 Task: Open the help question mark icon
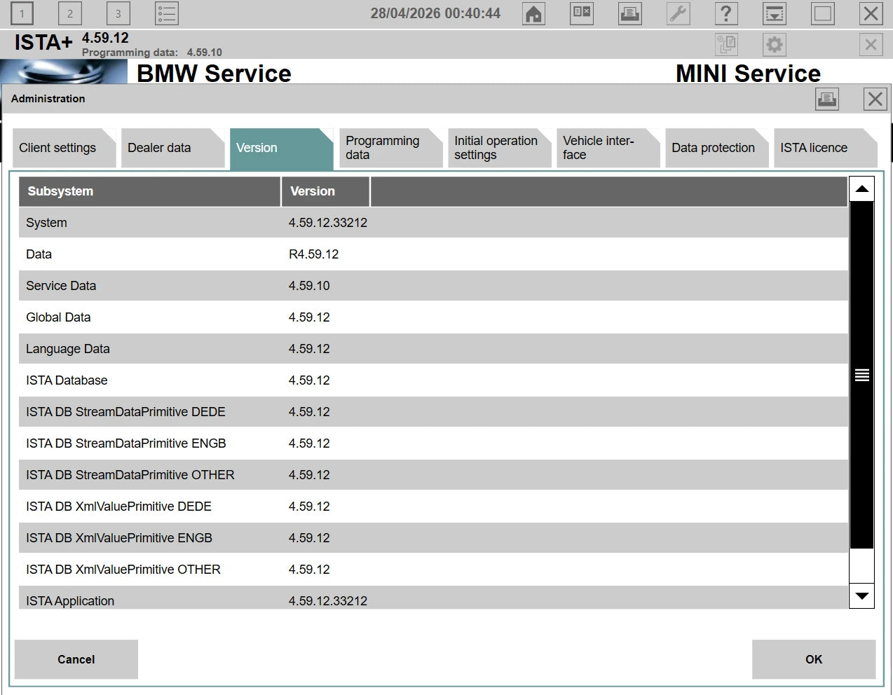tap(726, 13)
